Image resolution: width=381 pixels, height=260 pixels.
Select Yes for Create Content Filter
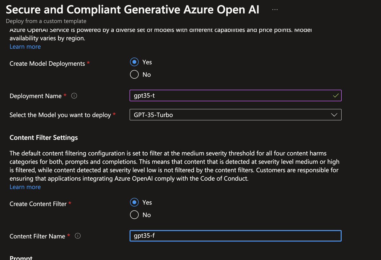134,202
